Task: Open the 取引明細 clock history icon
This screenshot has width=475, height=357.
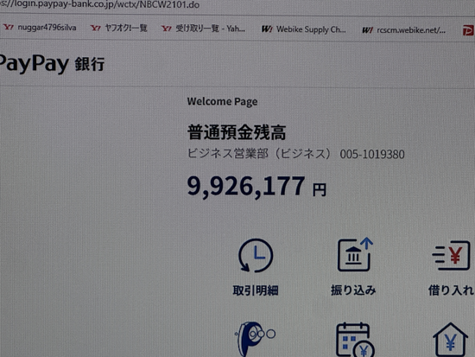Action: 256,255
